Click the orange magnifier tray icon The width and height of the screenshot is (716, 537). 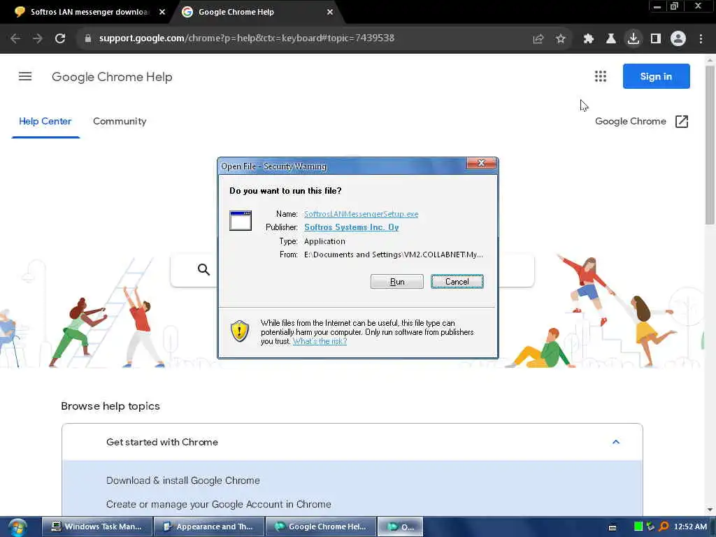(x=664, y=527)
